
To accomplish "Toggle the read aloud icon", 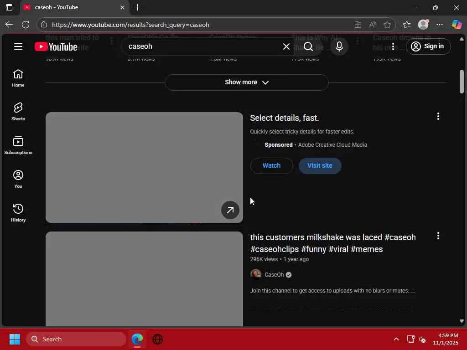I will pyautogui.click(x=373, y=25).
